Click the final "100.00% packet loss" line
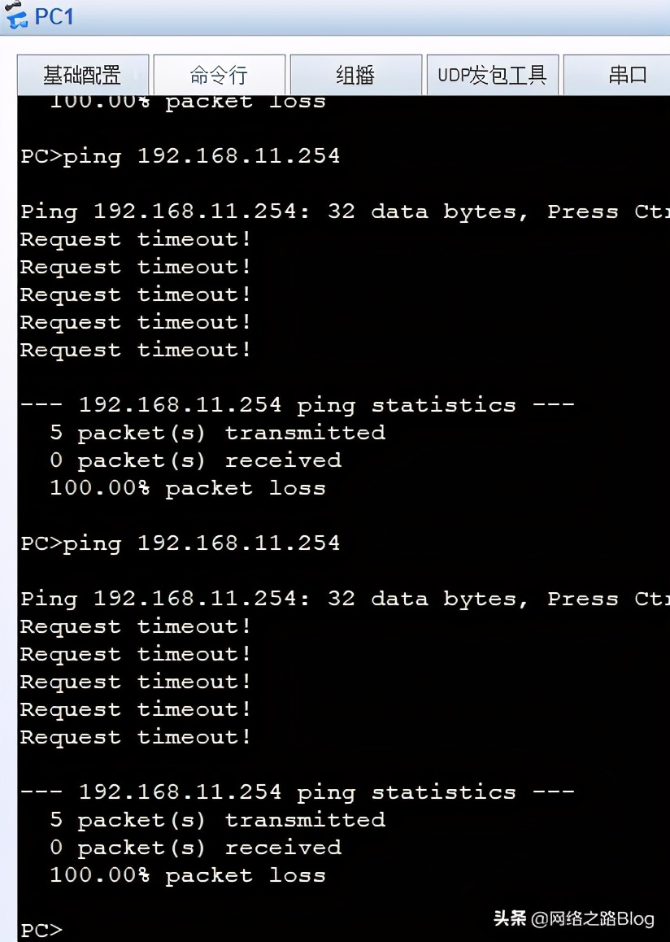 point(187,875)
